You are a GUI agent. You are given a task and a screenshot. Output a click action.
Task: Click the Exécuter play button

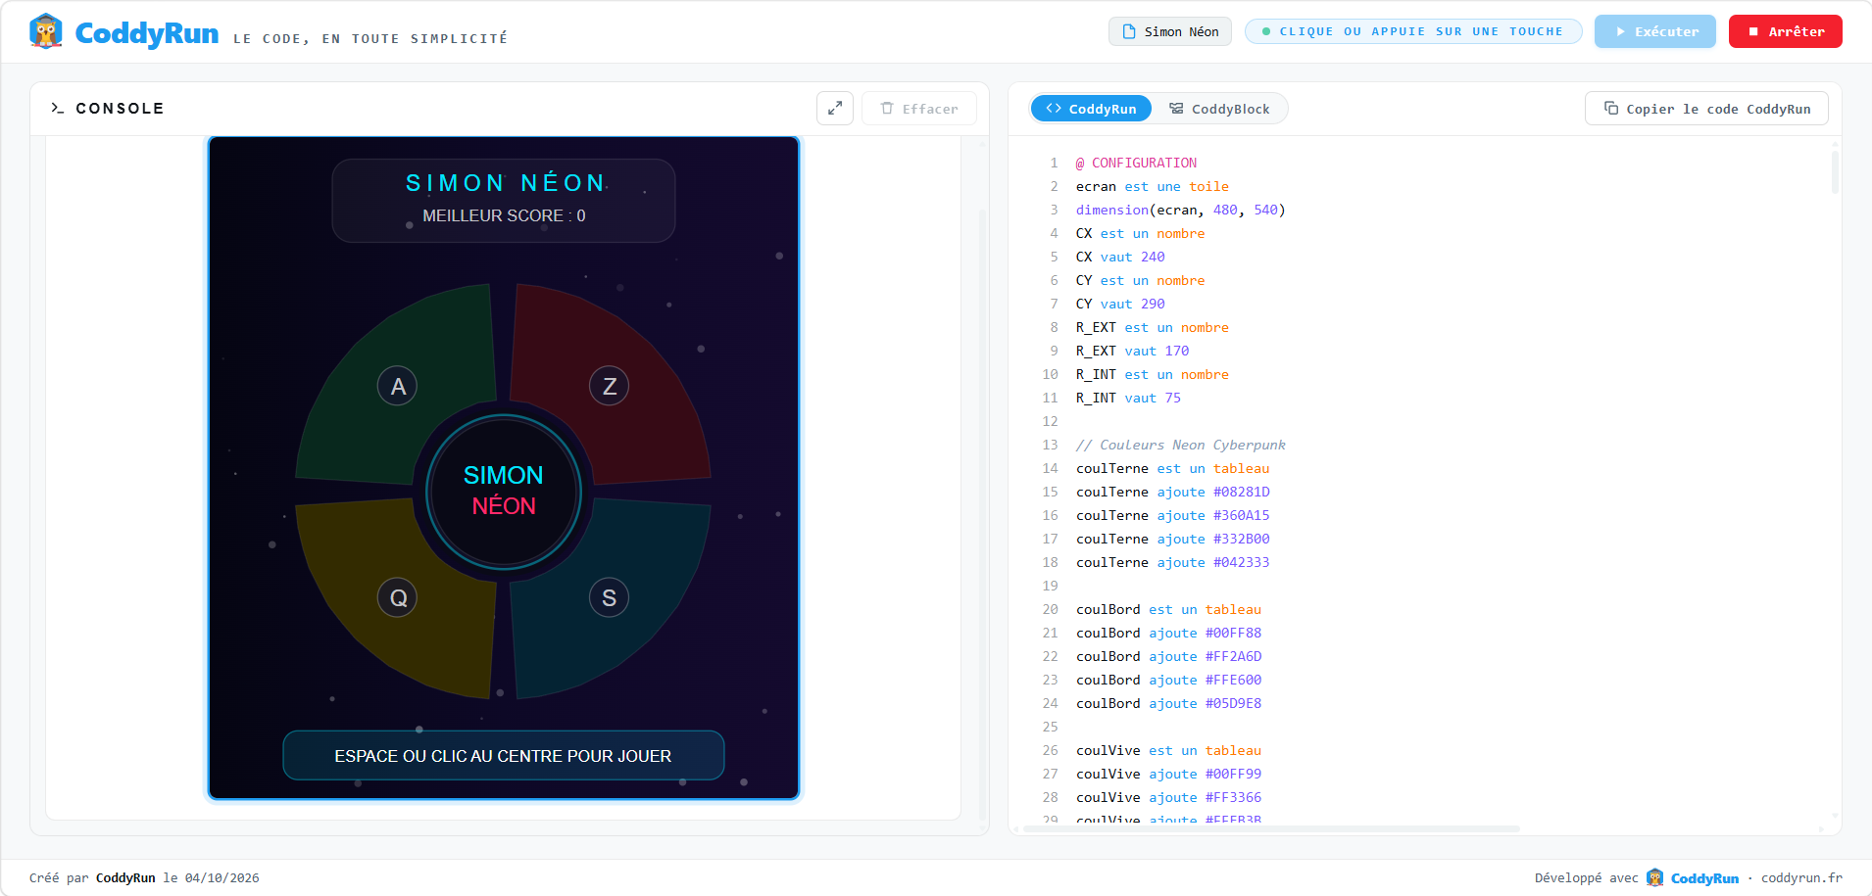(x=1655, y=31)
